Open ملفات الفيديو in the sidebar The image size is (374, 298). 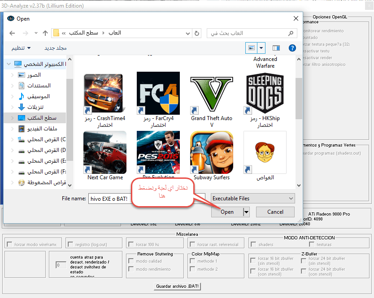(x=42, y=129)
